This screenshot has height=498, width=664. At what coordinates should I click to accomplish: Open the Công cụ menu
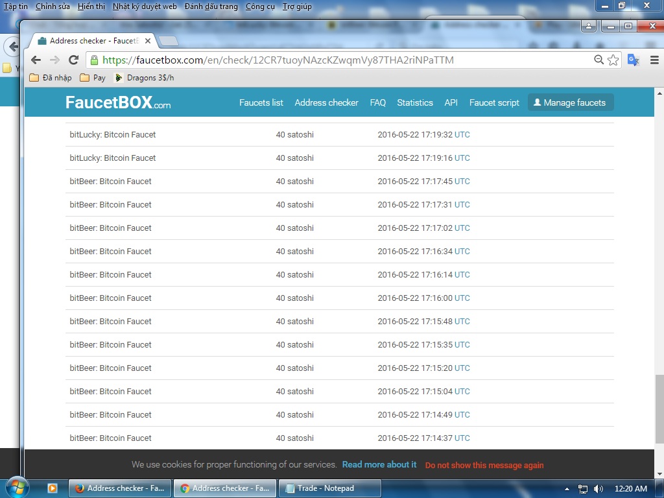pos(260,6)
